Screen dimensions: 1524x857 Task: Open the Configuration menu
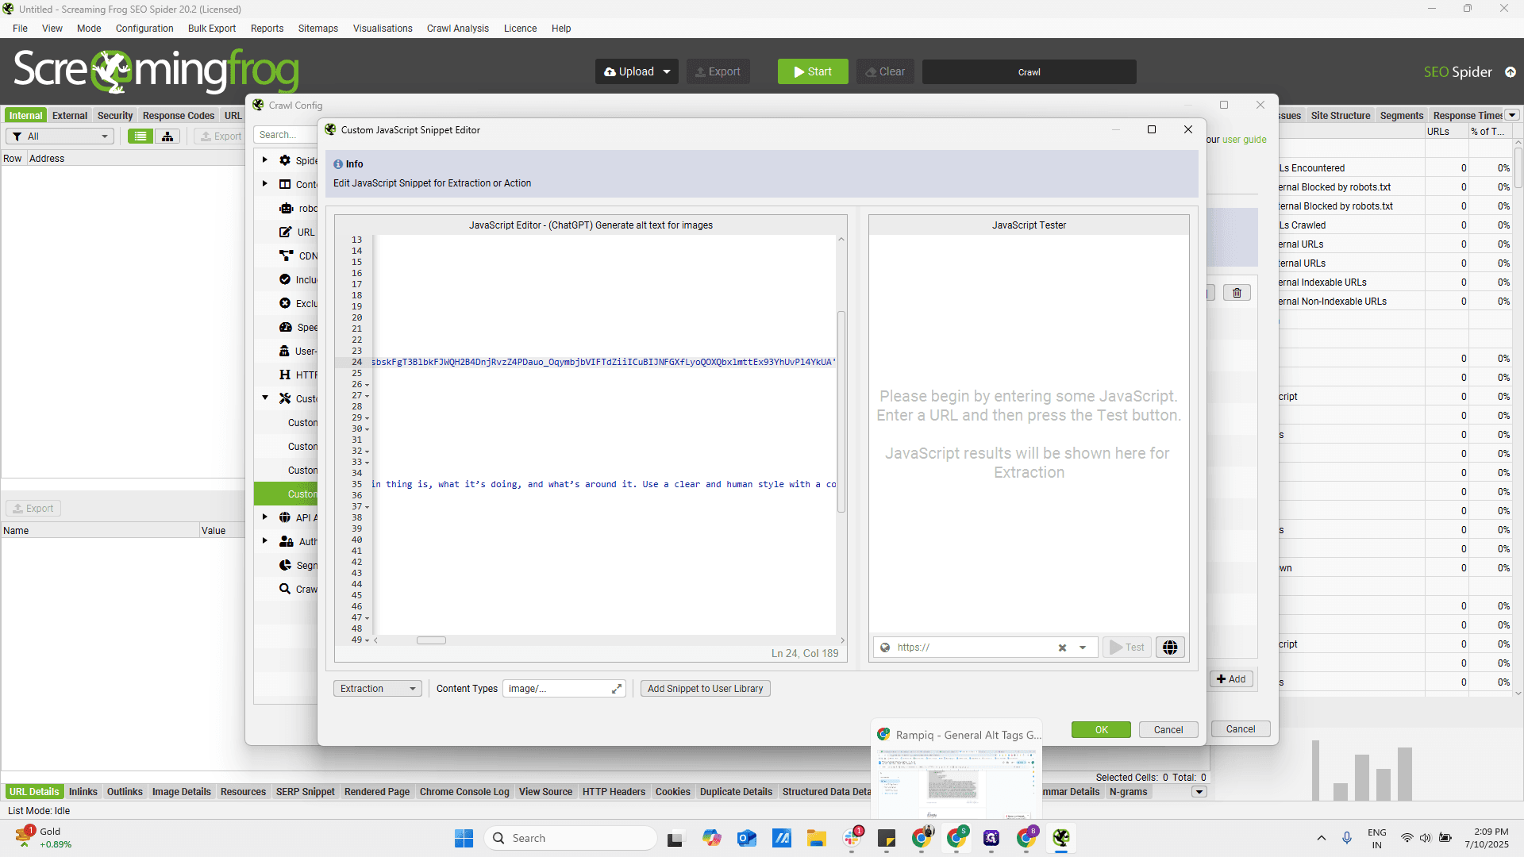[144, 29]
